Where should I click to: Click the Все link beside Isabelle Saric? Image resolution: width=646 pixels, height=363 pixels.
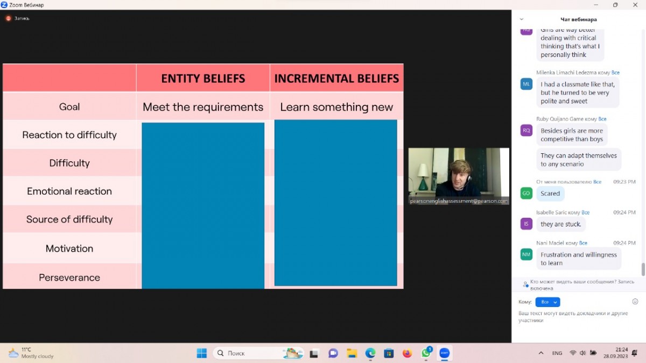585,212
